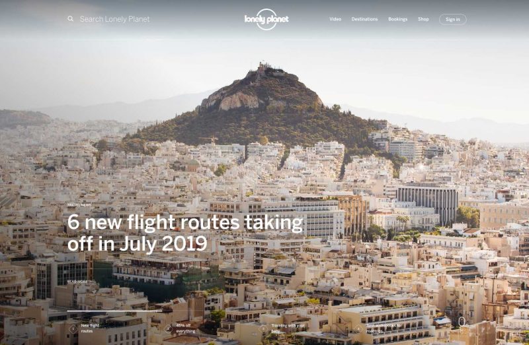The width and height of the screenshot is (529, 345).
Task: Select slide number 4 diamond icon
Action: (x=358, y=329)
